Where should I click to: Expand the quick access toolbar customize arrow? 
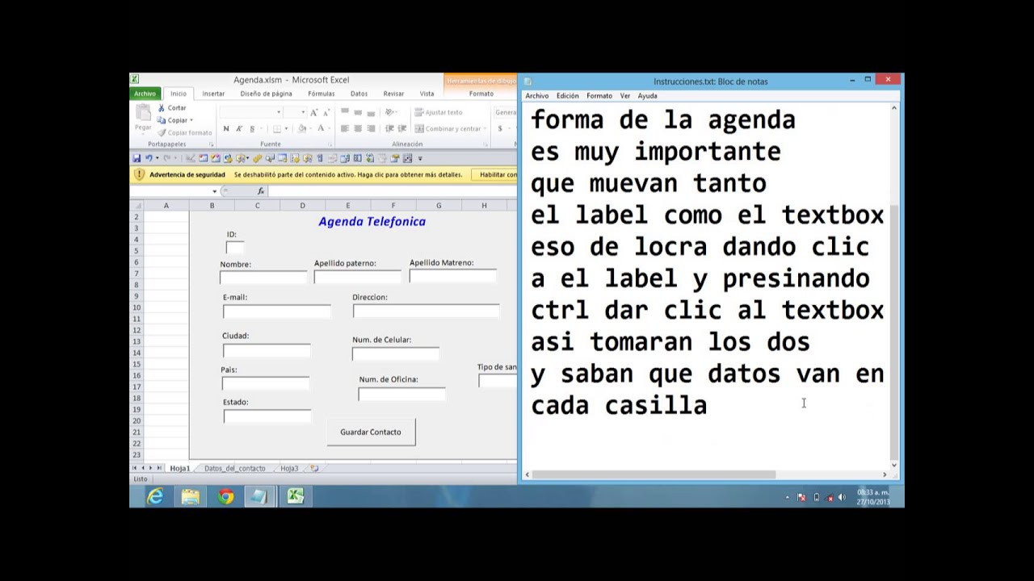tap(420, 158)
